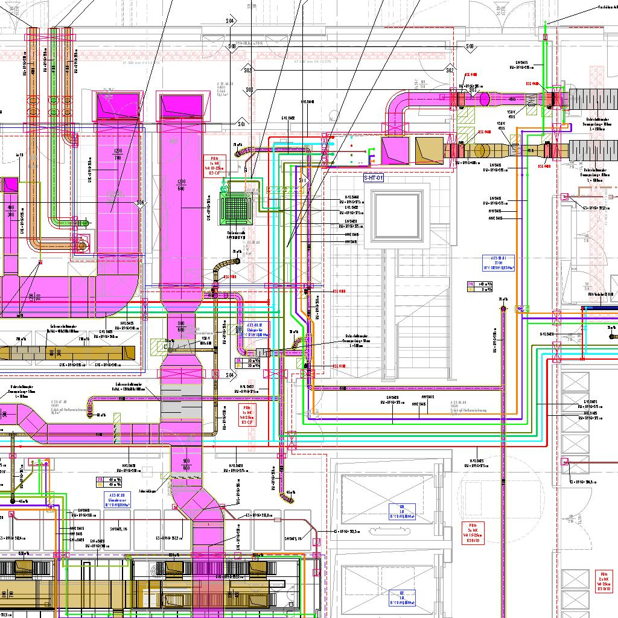
Task: Select the grey silencer on the tan duct
Action: [593, 150]
